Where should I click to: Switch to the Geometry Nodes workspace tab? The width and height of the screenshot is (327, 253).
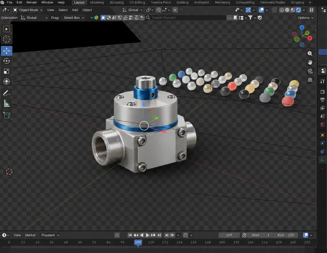272,2
